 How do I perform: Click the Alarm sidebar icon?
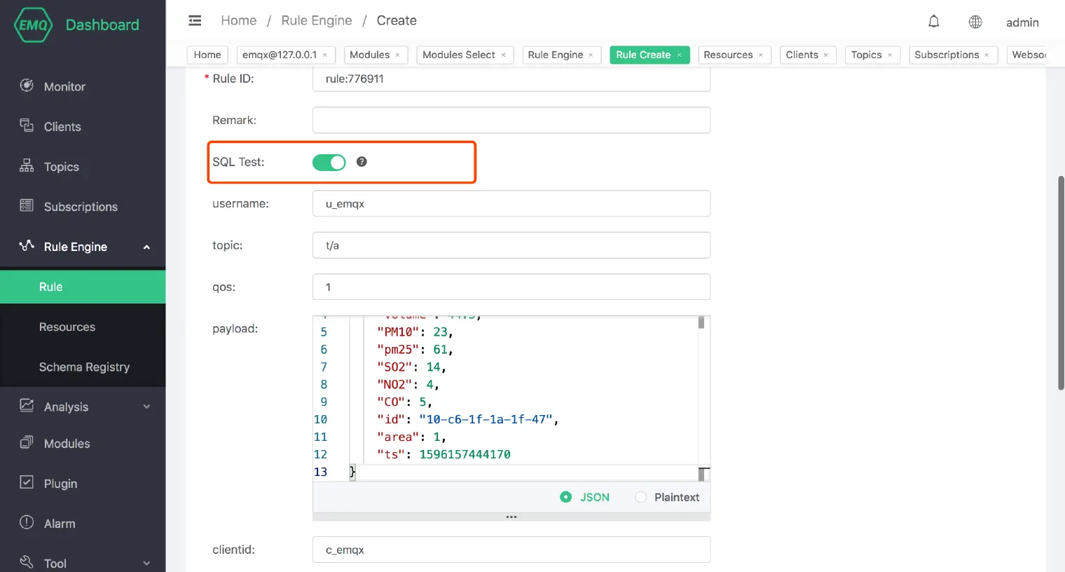click(27, 522)
